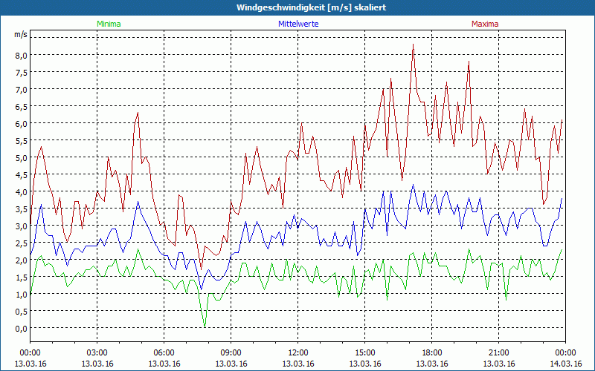Select the 15:00 time axis label
This screenshot has width=595, height=371.
pos(364,352)
